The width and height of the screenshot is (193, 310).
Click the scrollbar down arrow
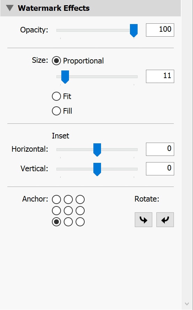tap(187, 304)
